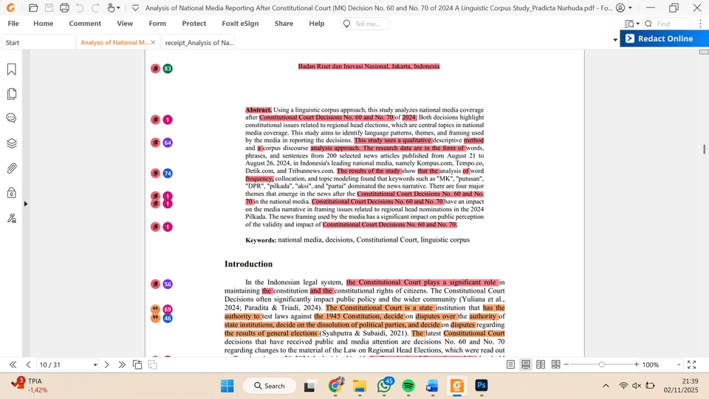Click the Redact Online button
Screen dimensions: 709x399
[664, 38]
